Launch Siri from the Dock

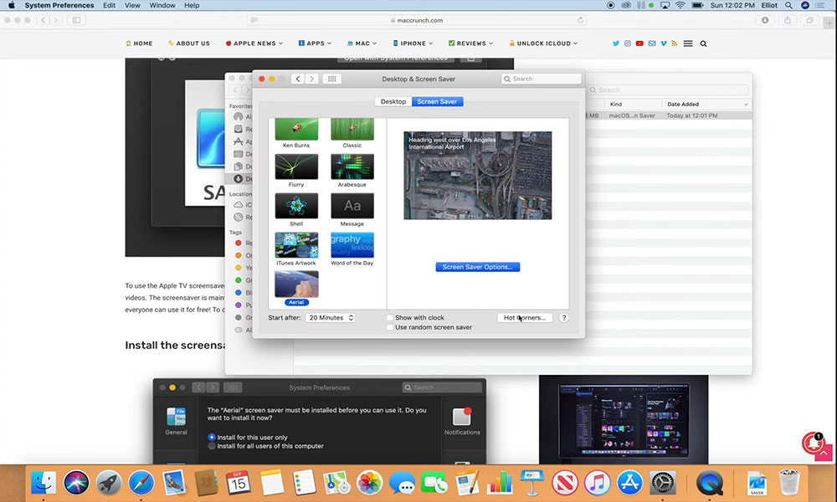[x=76, y=484]
